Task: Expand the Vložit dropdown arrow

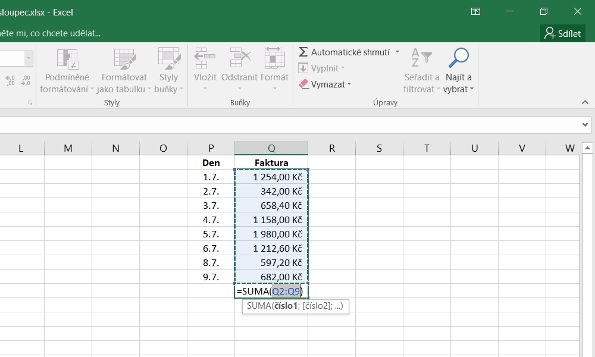Action: click(x=205, y=89)
